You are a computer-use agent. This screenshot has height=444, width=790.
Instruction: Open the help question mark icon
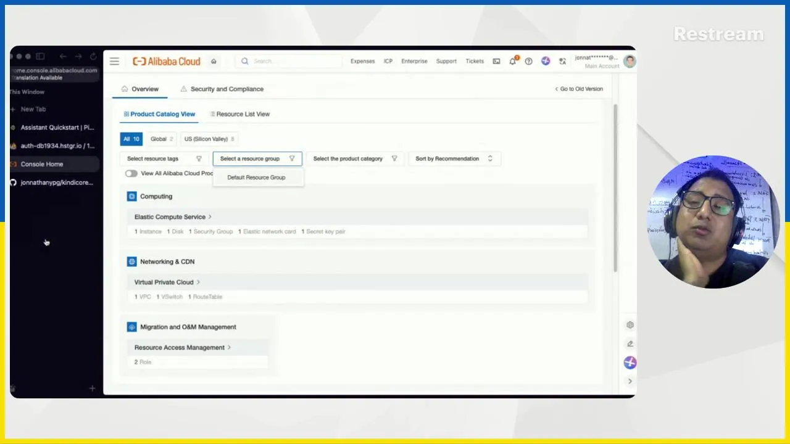[528, 61]
